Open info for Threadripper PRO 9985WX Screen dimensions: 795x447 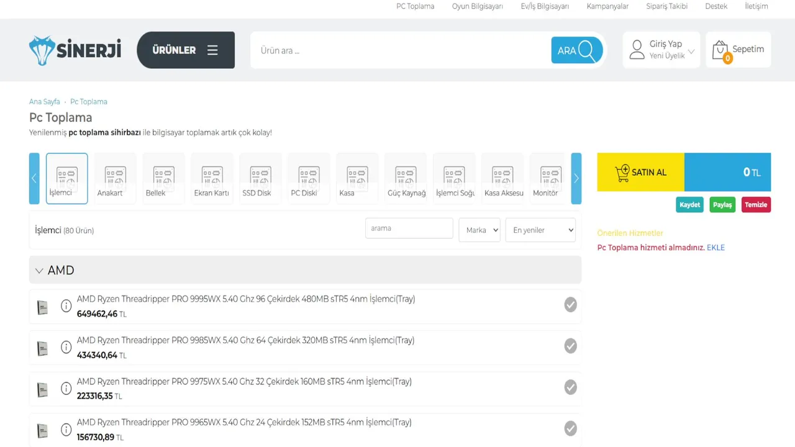66,347
